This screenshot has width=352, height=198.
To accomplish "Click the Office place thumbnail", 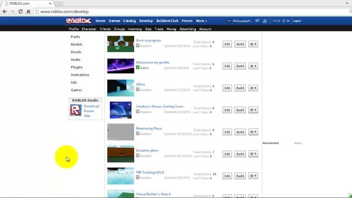I will click(x=120, y=88).
